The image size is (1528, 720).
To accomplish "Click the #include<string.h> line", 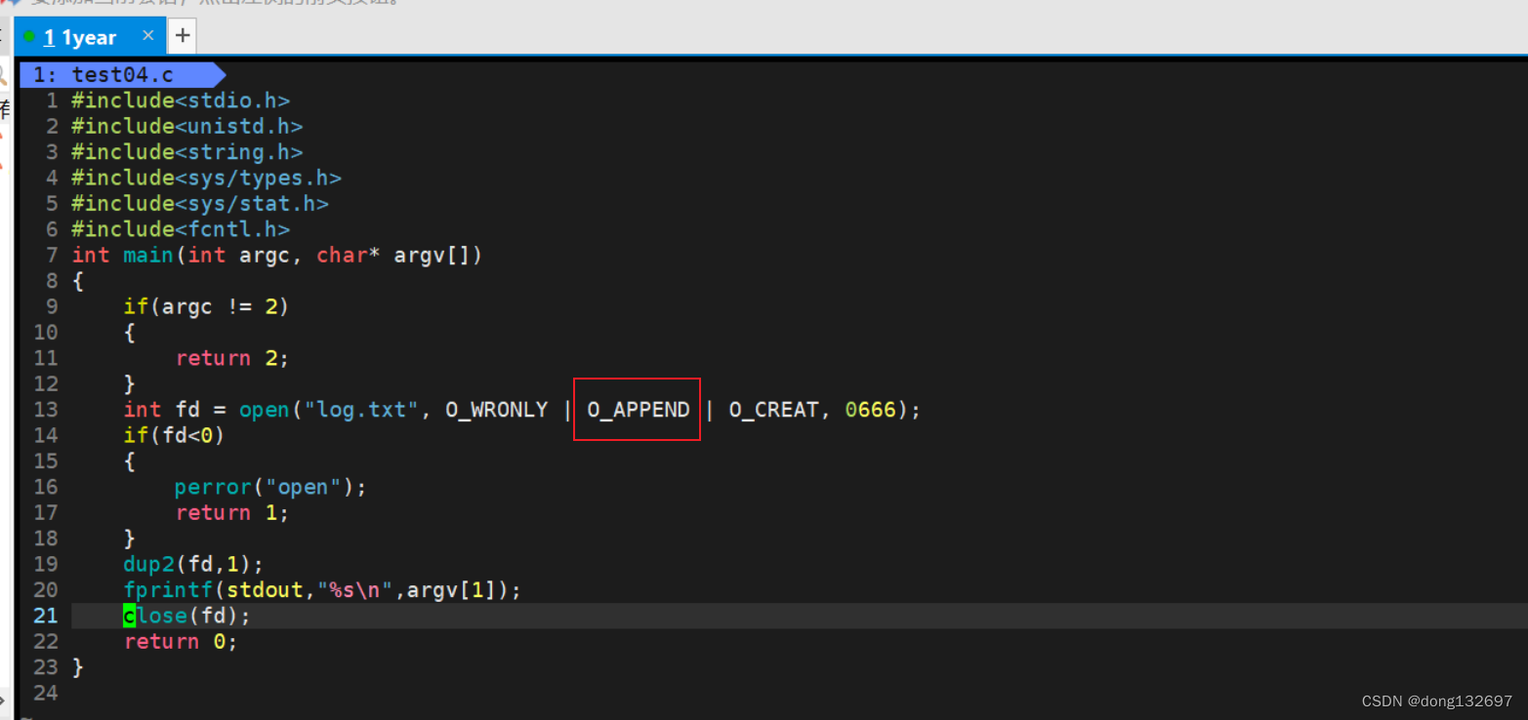I will pos(187,152).
